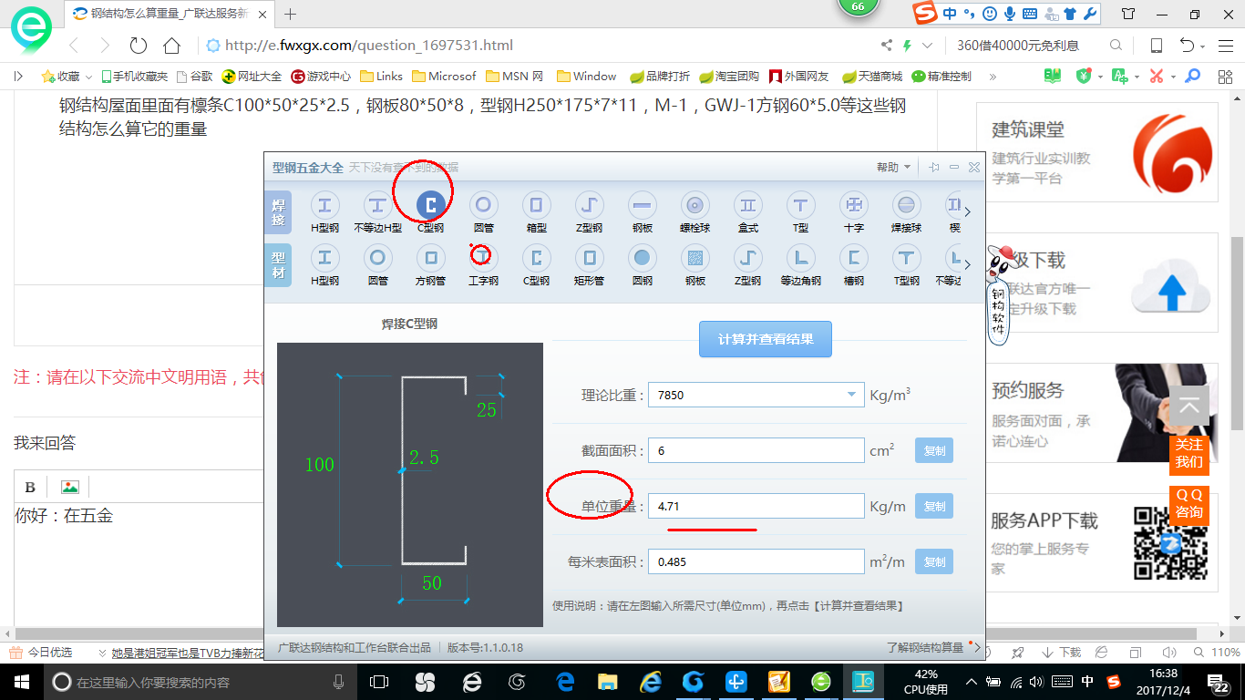Screen dimensions: 1245x700
Task: Open the 了解钢结构算量 link
Action: (x=925, y=647)
